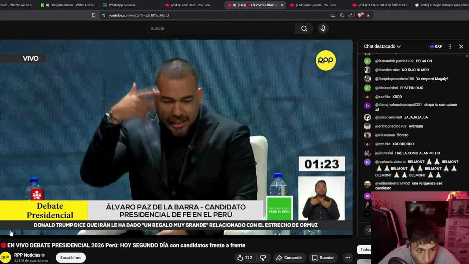469x264 pixels.
Task: Click avatar of @Morales-n6w in chat
Action: [x=367, y=70]
